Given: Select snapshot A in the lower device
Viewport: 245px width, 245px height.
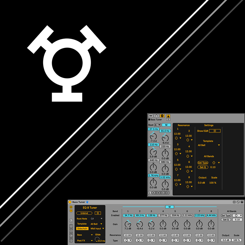Looking at the screenshot, I should pos(71,226).
